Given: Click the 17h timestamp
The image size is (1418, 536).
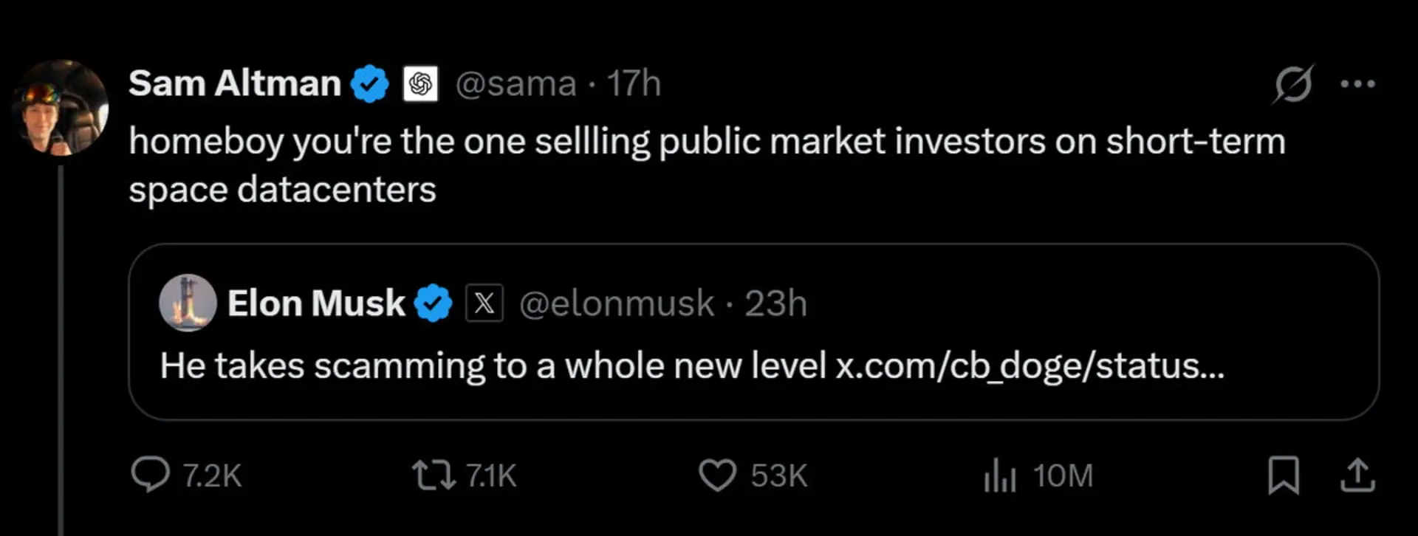Looking at the screenshot, I should (634, 83).
